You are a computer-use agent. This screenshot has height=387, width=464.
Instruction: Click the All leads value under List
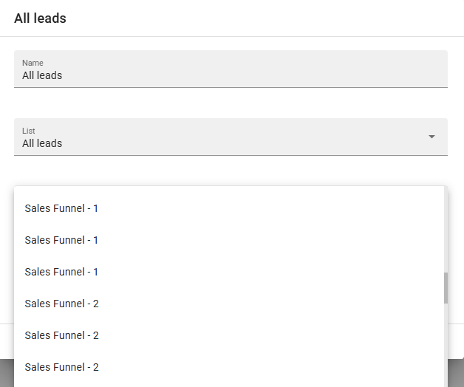coord(42,143)
